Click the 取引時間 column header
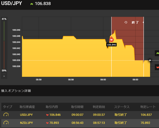Image resolution: width=159 pixels, height=128 pixels. 77,107
